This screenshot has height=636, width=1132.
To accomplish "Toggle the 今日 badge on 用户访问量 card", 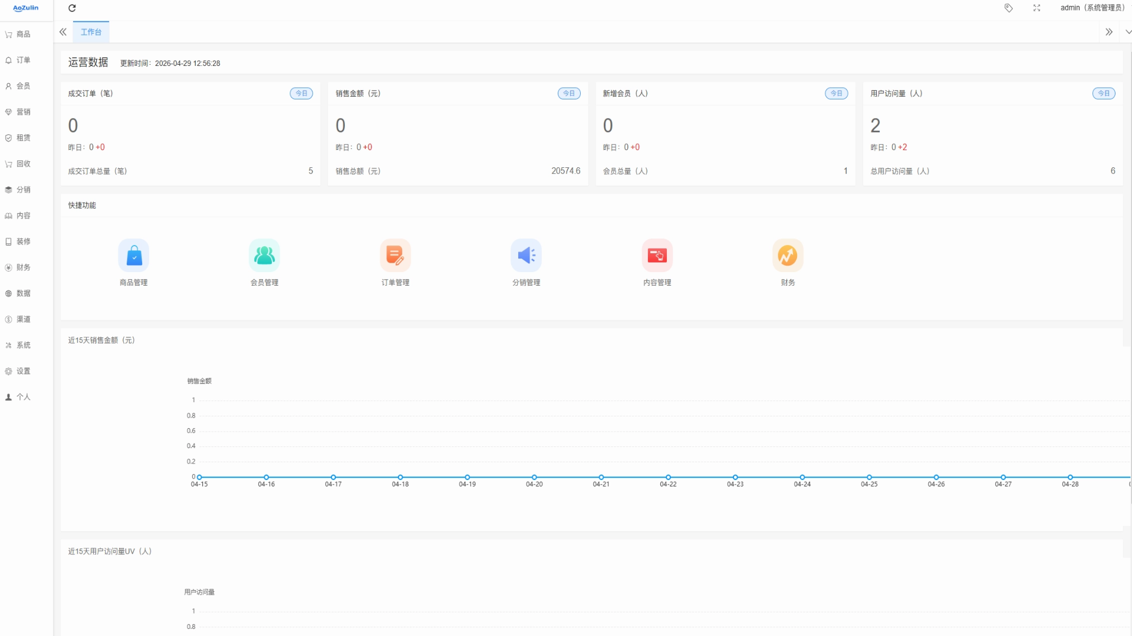I will point(1104,94).
